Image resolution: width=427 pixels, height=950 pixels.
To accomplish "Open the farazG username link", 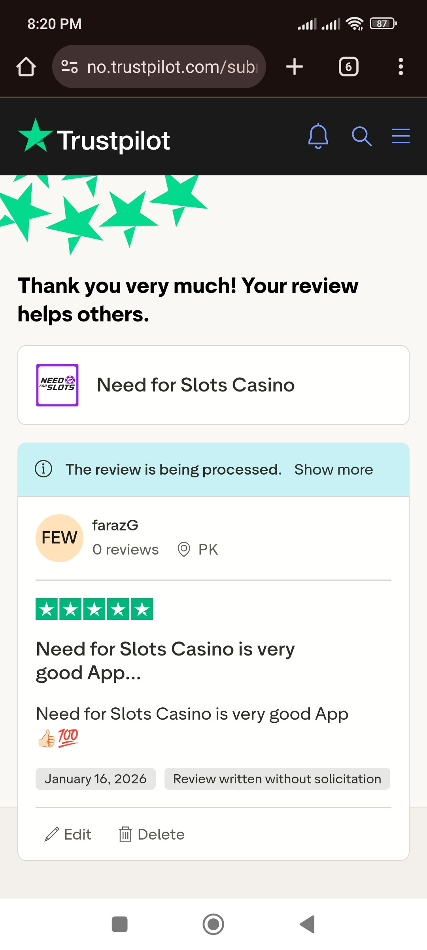I will tap(115, 525).
